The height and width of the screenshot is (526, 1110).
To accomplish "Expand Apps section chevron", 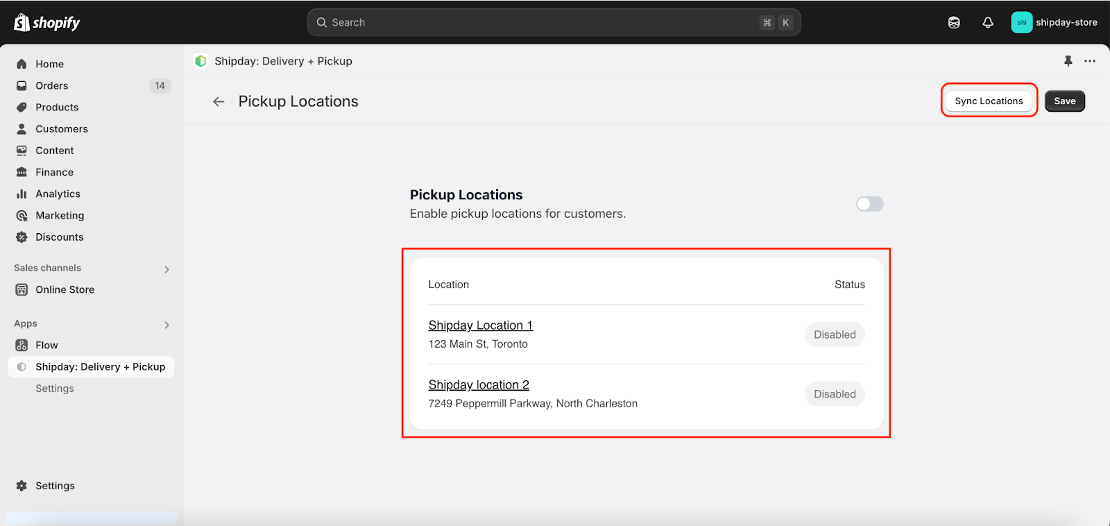I will coord(166,325).
